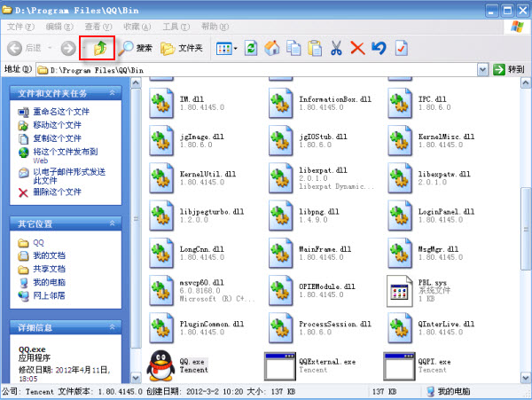Click file list scrollbar up arrow
The width and height of the screenshot is (532, 400).
coord(526,82)
